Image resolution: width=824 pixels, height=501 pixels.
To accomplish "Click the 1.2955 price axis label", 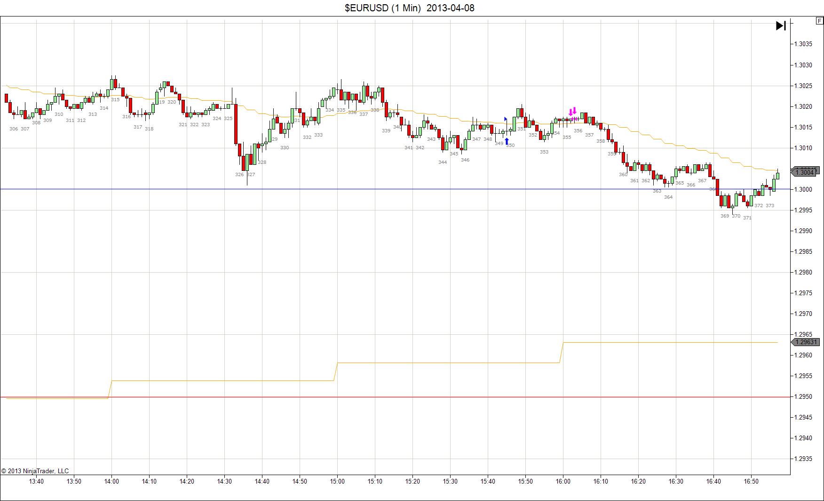I will click(x=803, y=376).
